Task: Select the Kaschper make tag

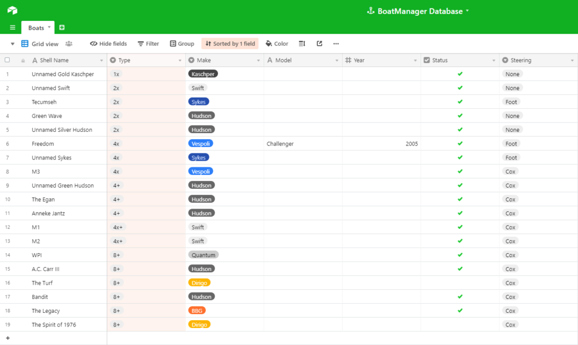Action: coord(203,74)
